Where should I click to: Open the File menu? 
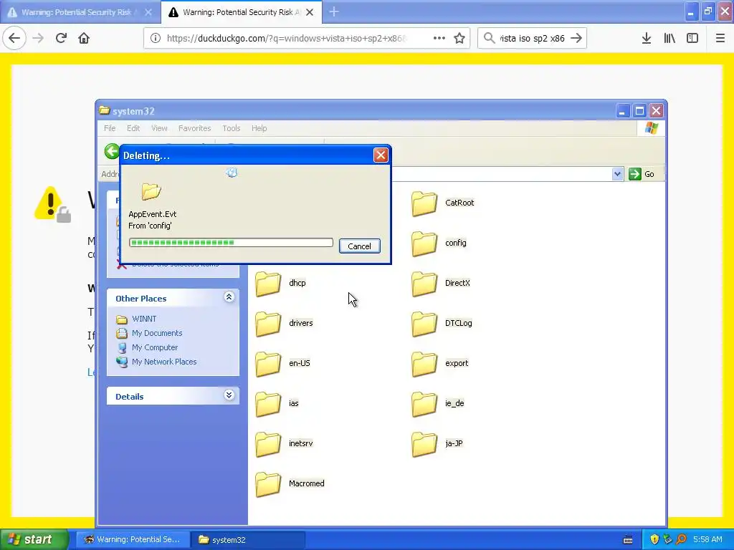(110, 128)
